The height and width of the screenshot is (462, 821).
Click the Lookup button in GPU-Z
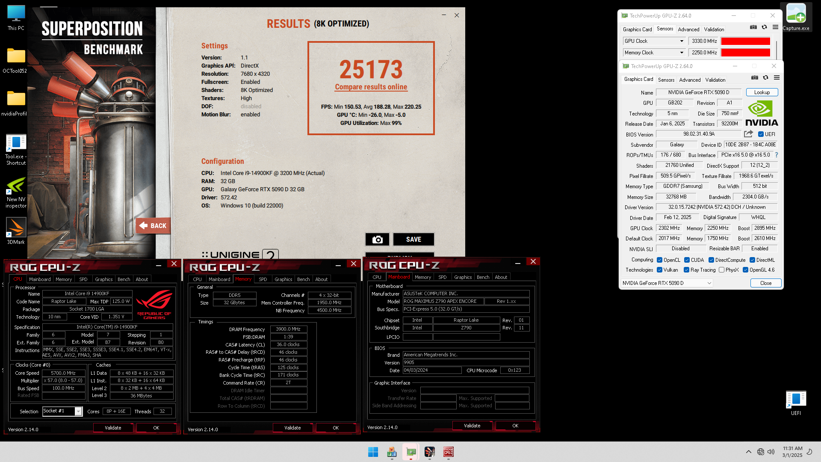pos(762,92)
